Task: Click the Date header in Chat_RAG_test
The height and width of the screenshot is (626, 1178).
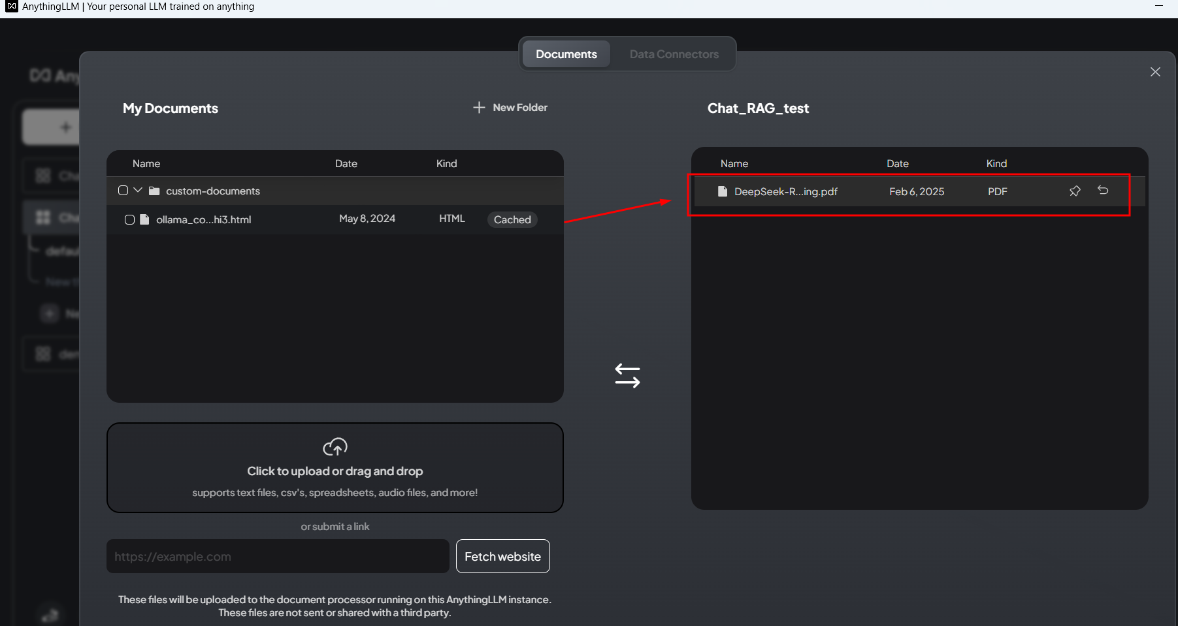Action: pyautogui.click(x=898, y=163)
